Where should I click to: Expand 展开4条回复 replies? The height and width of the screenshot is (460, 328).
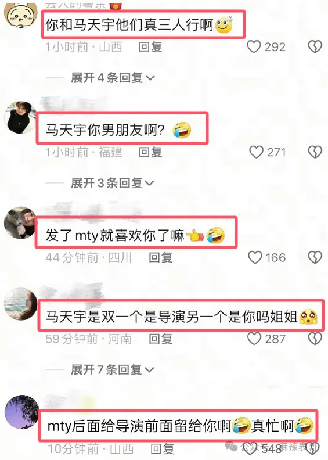[x=113, y=78]
